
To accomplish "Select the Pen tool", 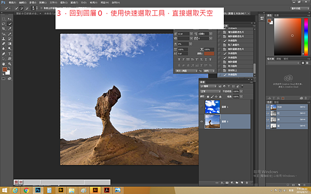I will click(x=4, y=54).
